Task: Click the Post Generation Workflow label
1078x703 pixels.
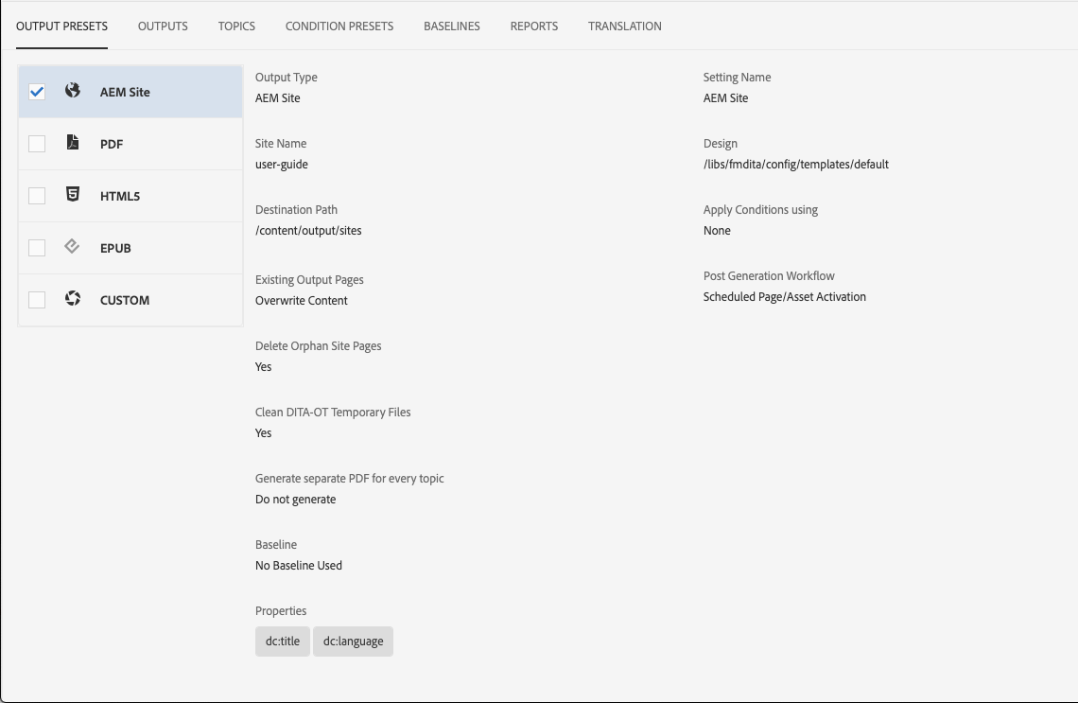Action: (x=769, y=276)
